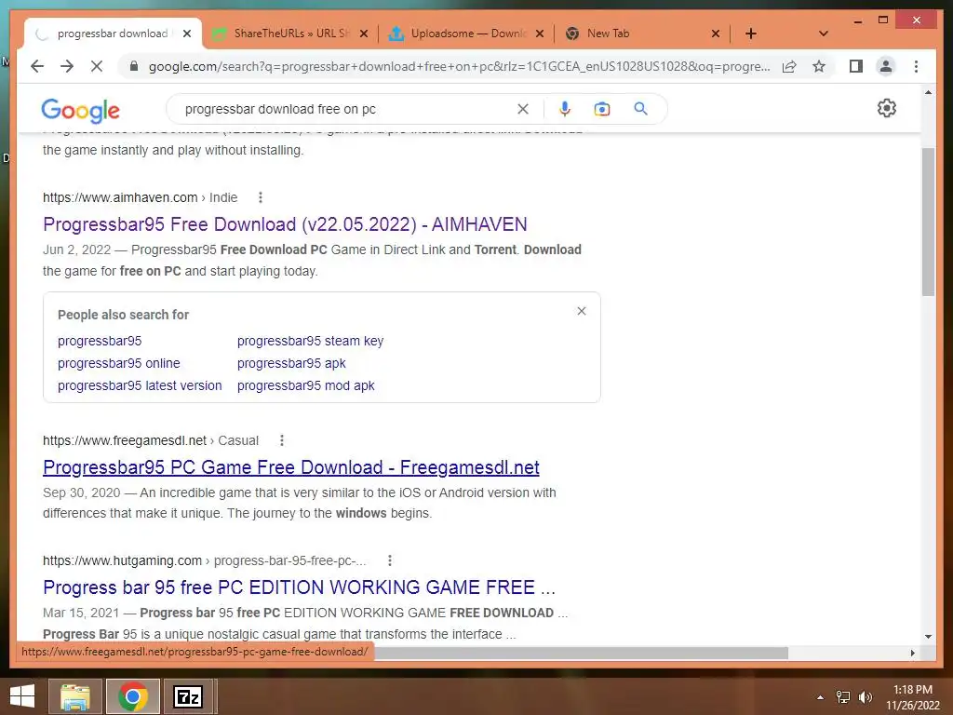Viewport: 953px width, 715px height.
Task: Open more options for hutgaming.com result
Action: [x=390, y=560]
